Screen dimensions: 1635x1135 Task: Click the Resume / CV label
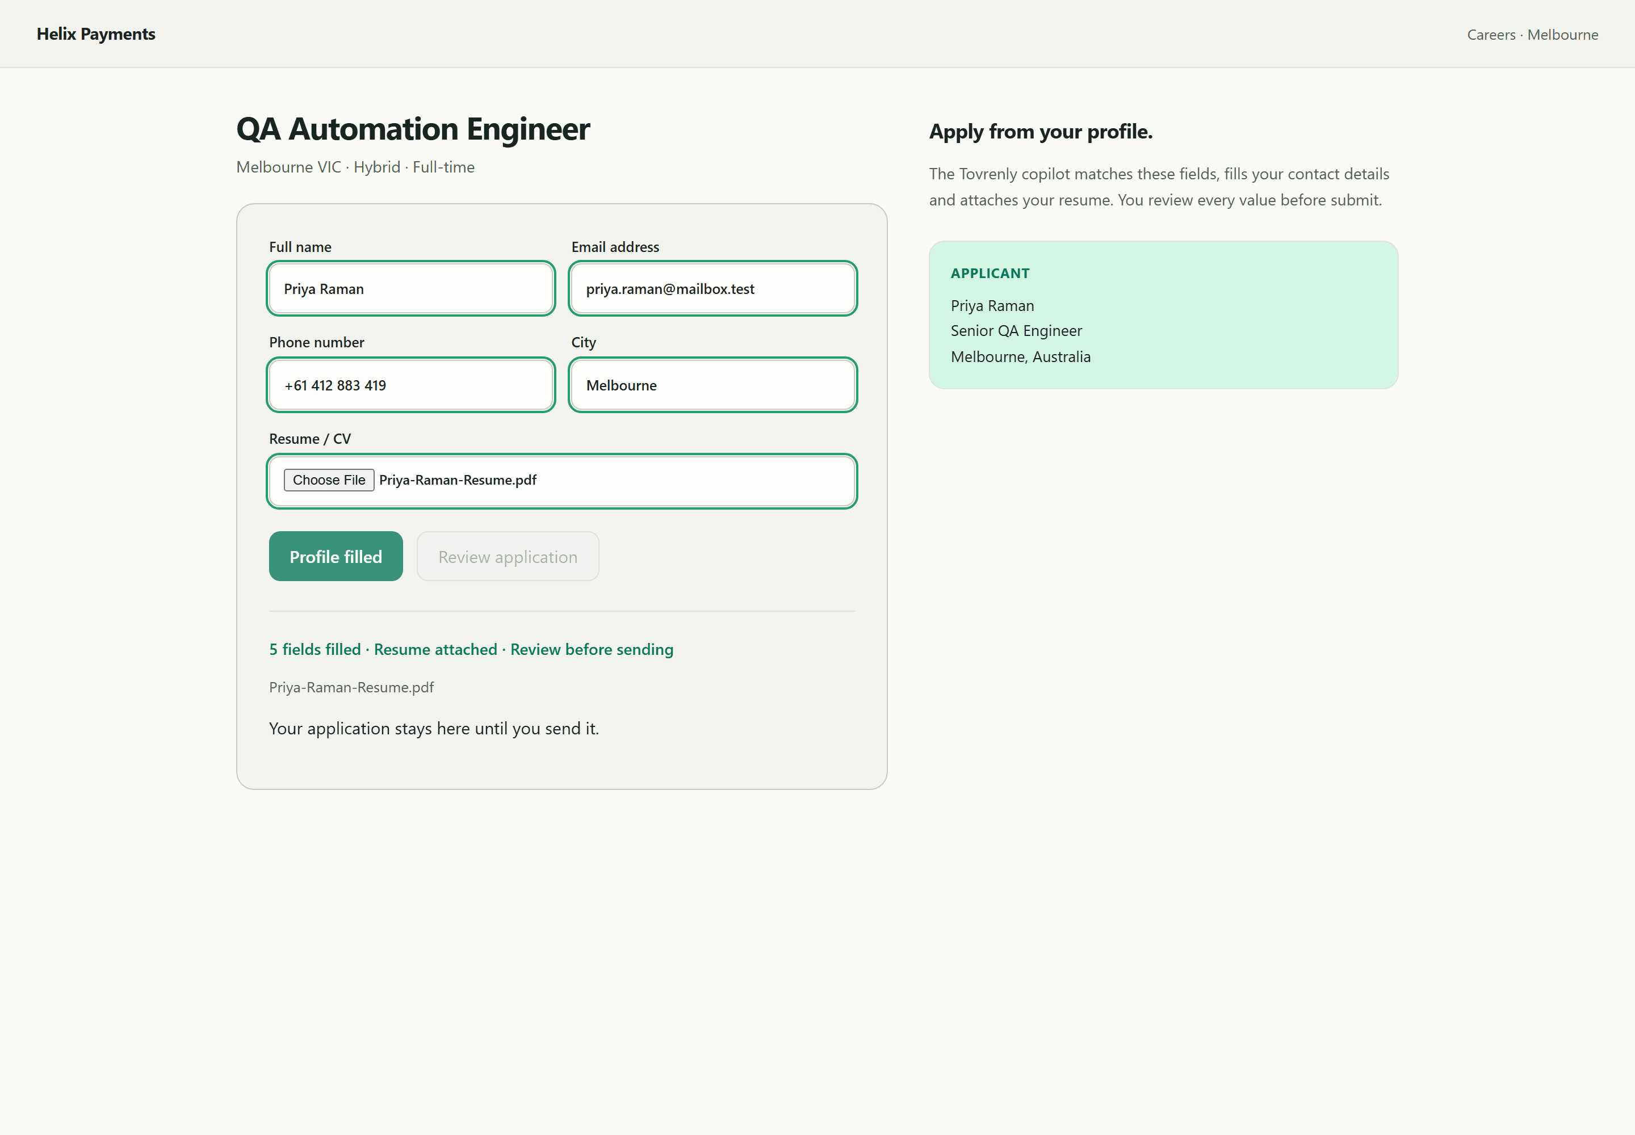click(309, 439)
